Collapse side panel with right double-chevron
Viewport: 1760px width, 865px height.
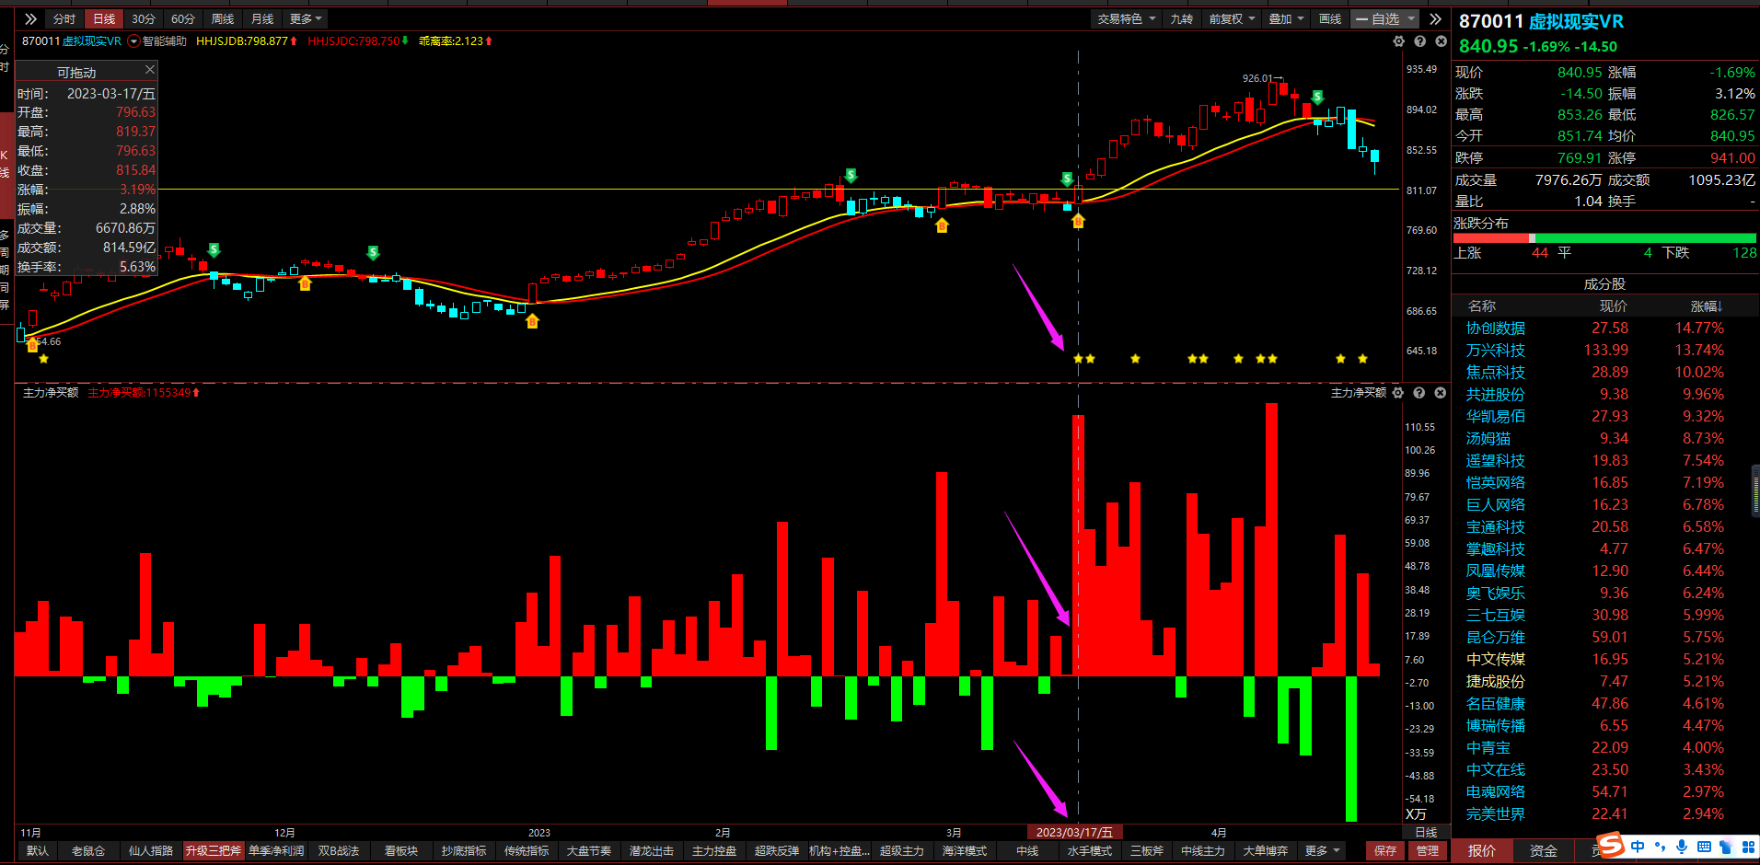(x=1435, y=18)
